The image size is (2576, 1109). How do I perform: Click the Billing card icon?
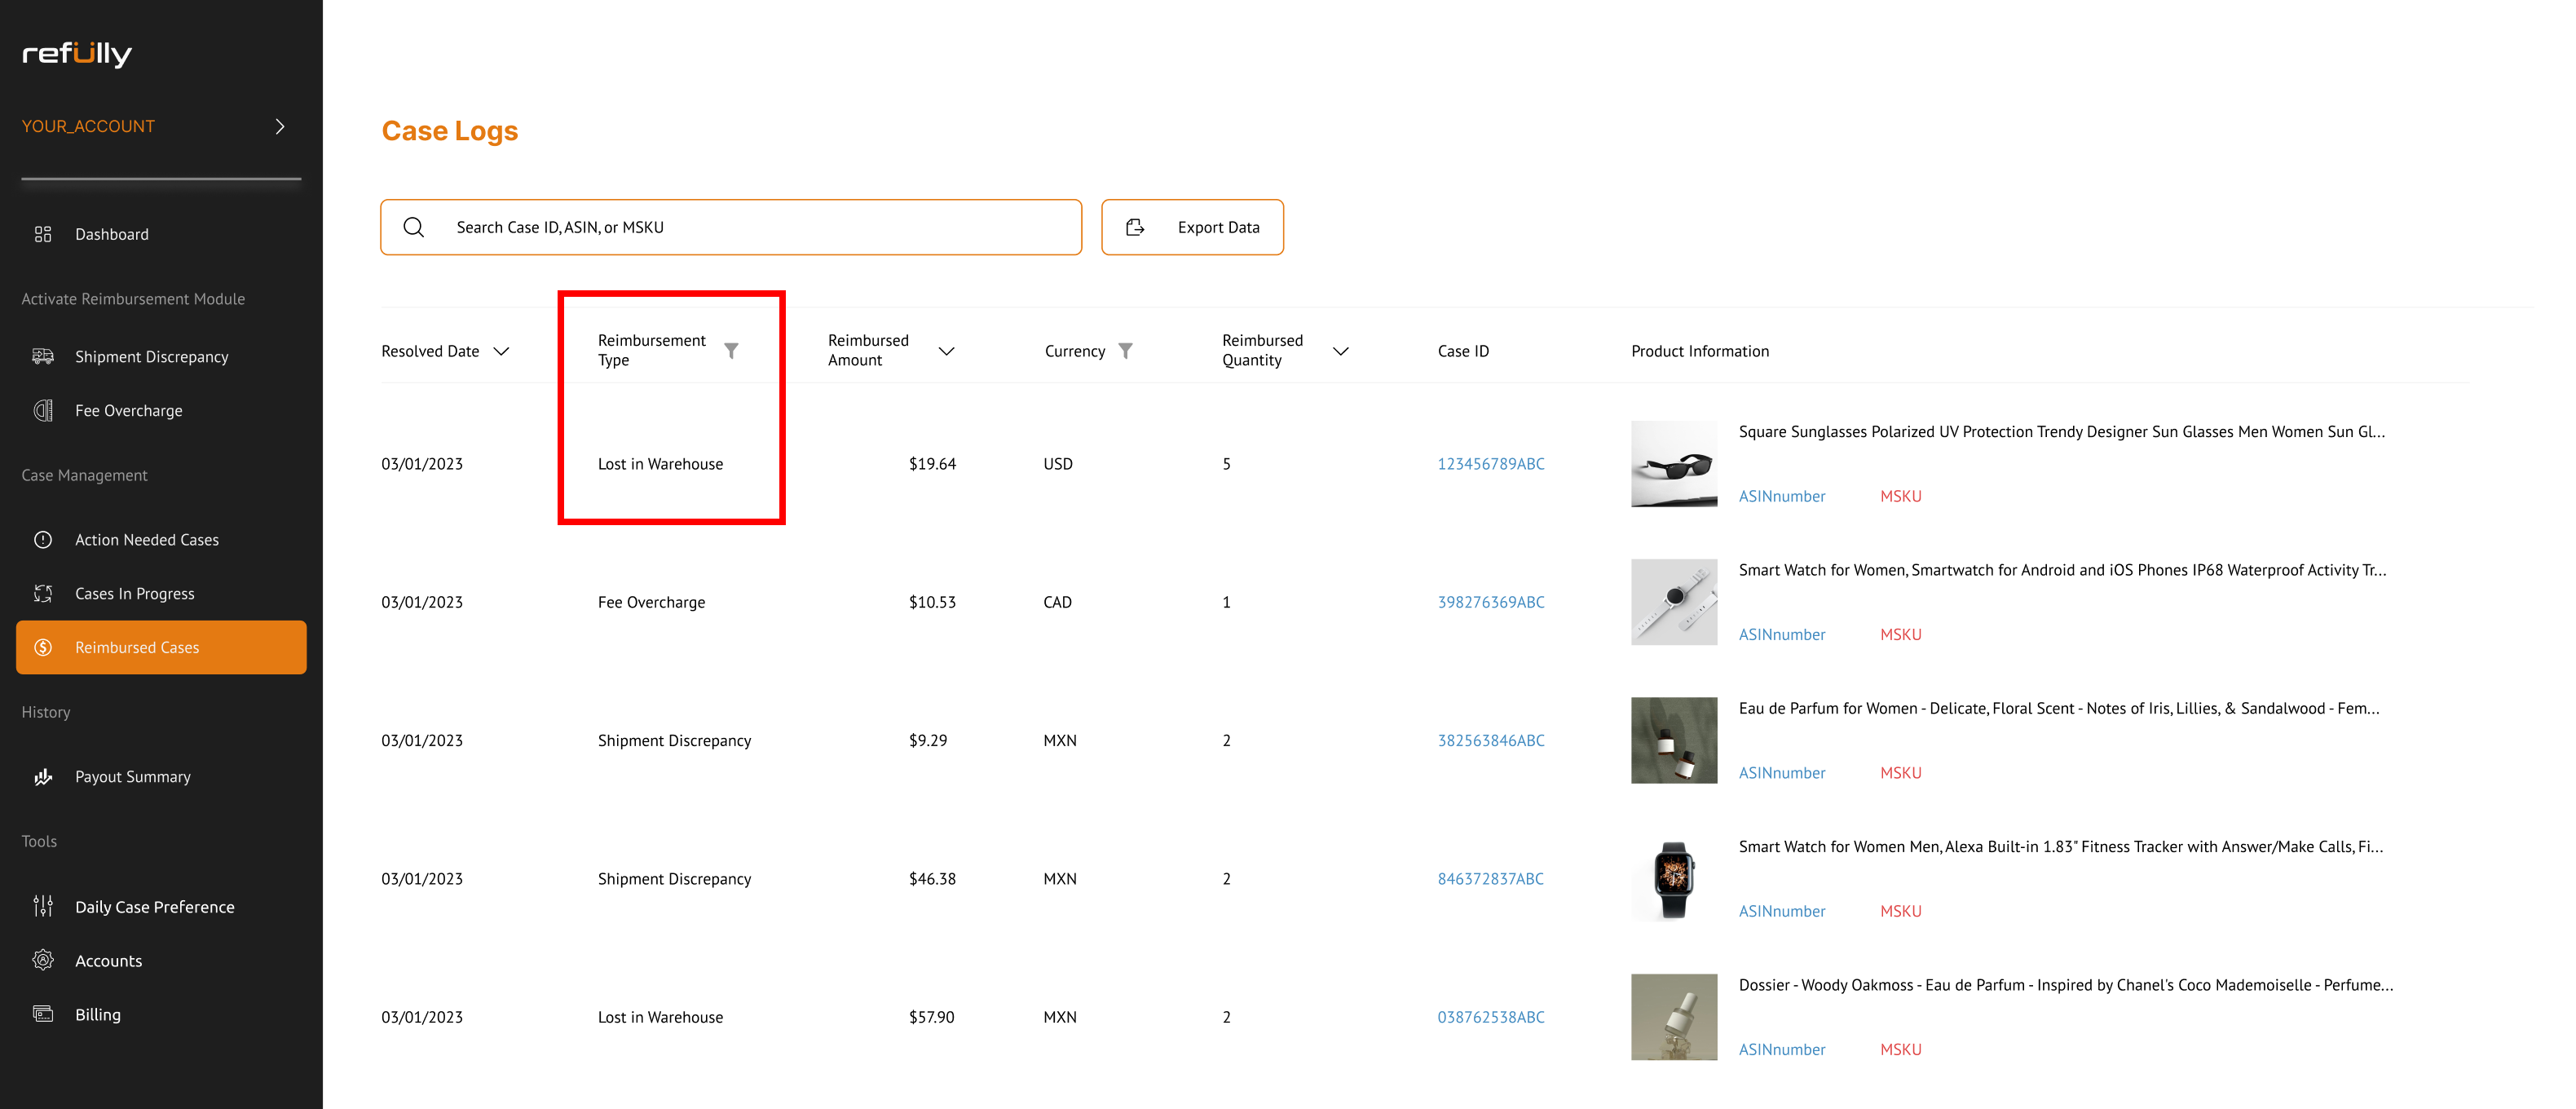pos(43,1015)
